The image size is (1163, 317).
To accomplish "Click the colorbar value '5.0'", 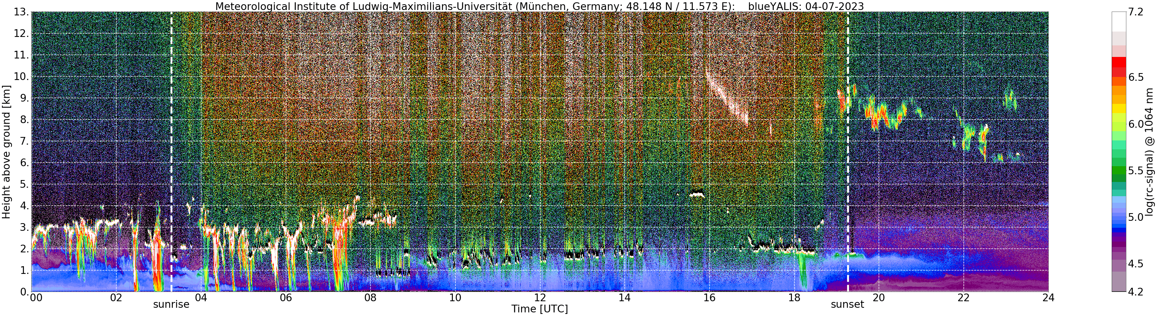I will click(x=1136, y=217).
